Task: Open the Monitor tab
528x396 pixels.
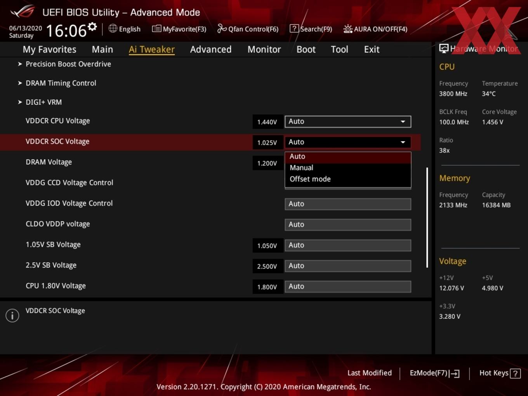Action: point(264,49)
